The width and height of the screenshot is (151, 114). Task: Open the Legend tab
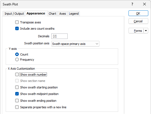point(74,14)
